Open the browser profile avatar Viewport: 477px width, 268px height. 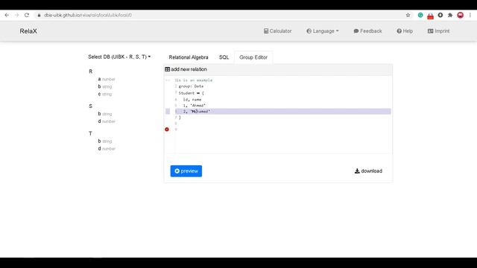coord(461,15)
